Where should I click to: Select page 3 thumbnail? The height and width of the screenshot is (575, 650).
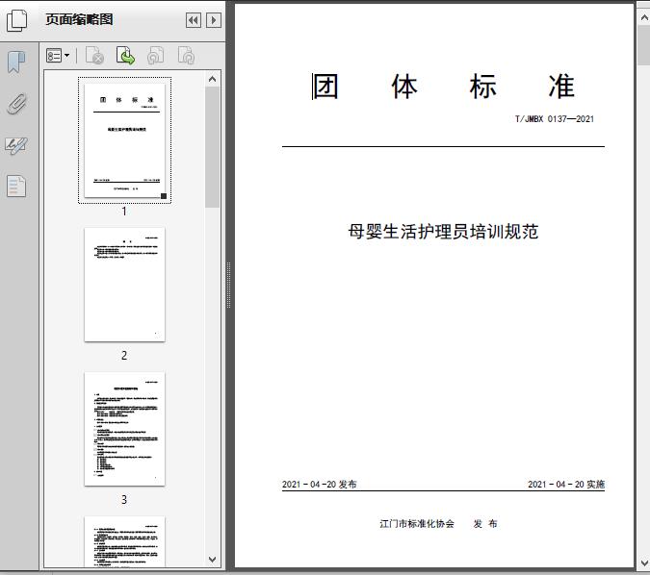[124, 429]
